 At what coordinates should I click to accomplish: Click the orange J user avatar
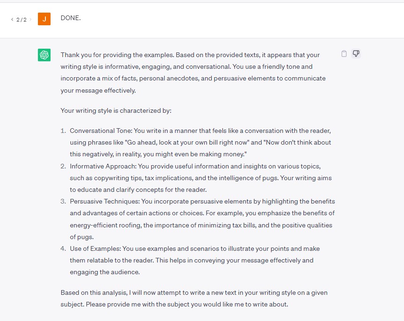click(x=44, y=19)
